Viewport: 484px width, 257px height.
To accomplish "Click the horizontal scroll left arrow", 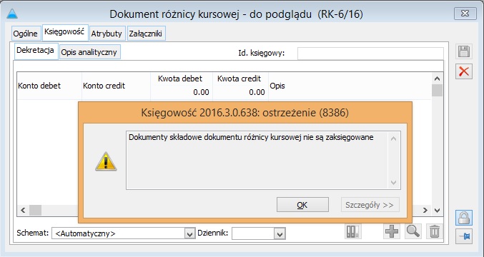I will [23, 211].
